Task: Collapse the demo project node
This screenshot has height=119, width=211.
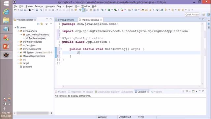Action: [x=15, y=27]
